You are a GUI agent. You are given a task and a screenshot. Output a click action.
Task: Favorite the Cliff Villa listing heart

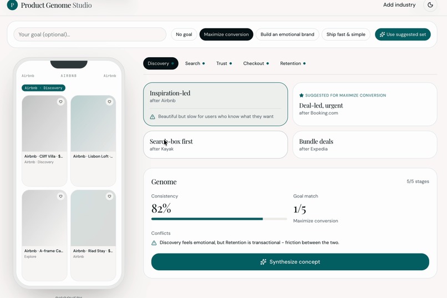pos(60,102)
